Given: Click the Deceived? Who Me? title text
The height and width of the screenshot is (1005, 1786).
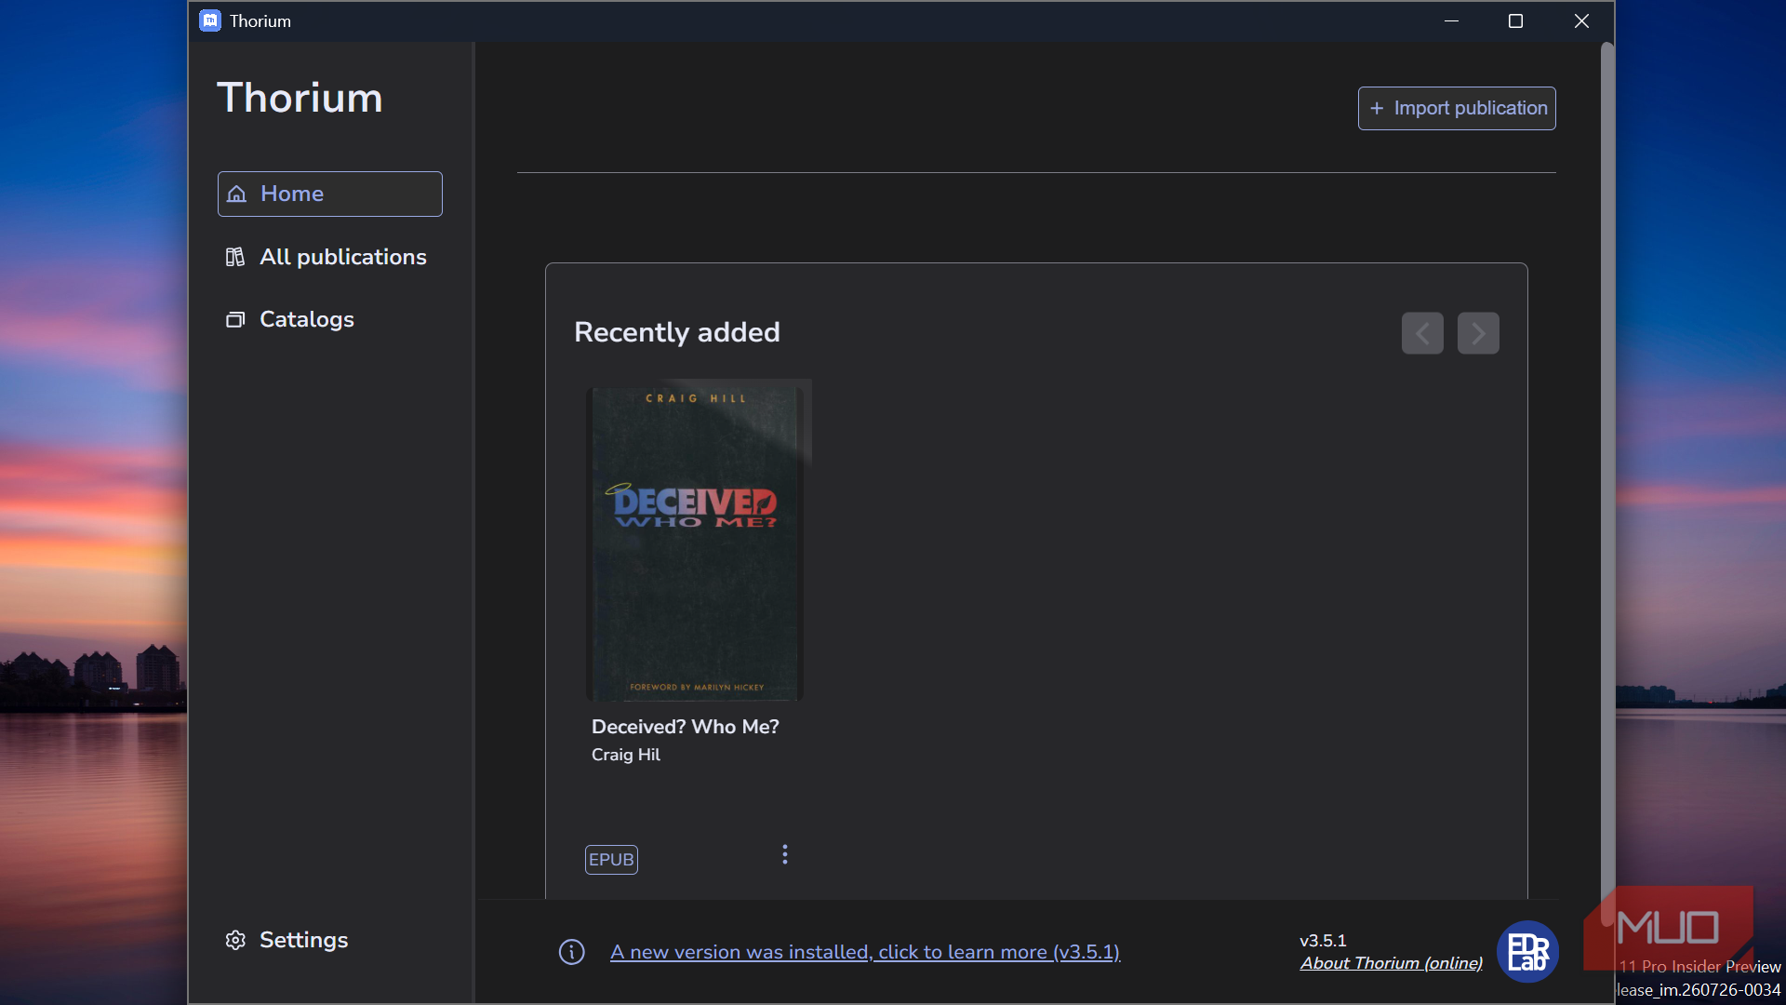Looking at the screenshot, I should click(686, 727).
